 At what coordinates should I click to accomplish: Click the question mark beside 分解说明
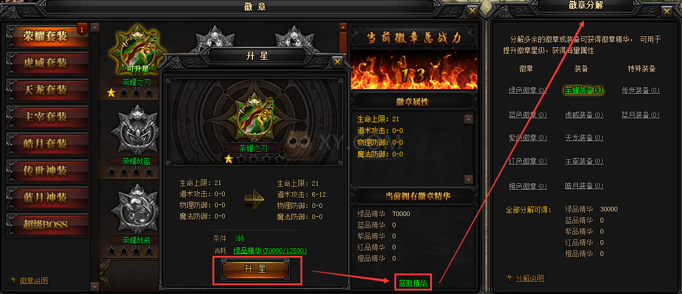(509, 278)
